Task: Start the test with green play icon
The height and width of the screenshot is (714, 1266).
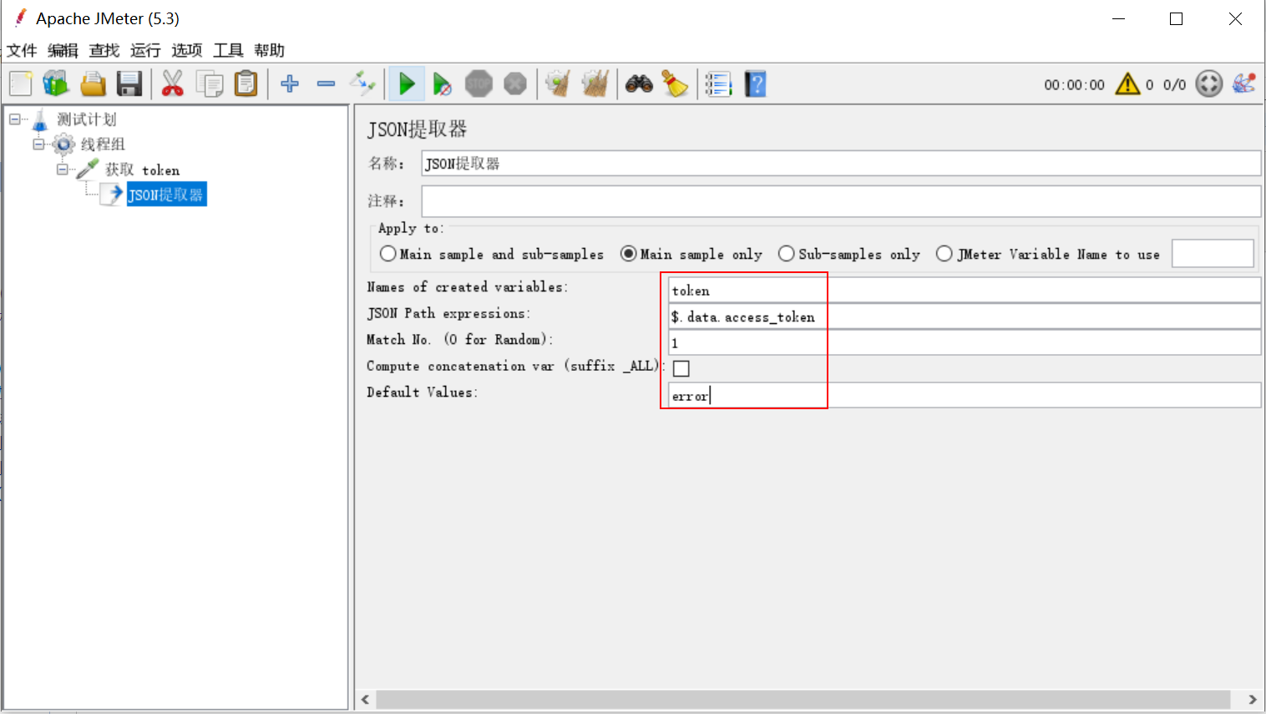Action: click(407, 84)
